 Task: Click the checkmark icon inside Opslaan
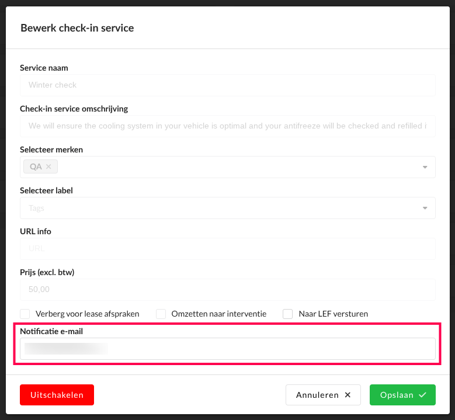coord(422,395)
